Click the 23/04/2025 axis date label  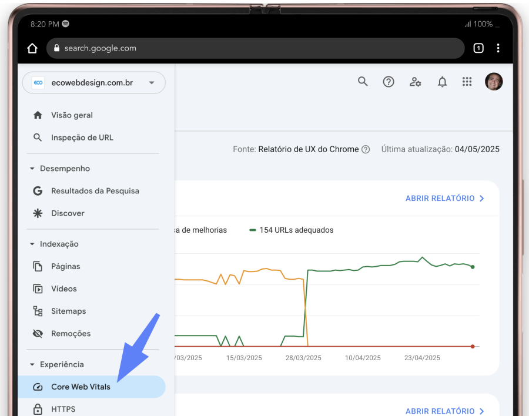coord(422,358)
